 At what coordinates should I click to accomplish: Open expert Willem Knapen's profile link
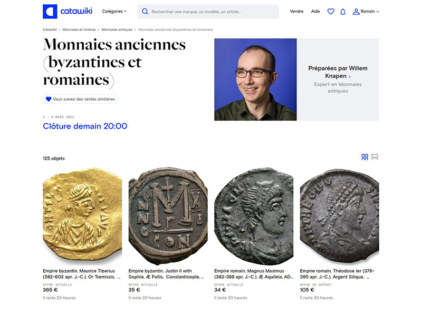(x=338, y=72)
